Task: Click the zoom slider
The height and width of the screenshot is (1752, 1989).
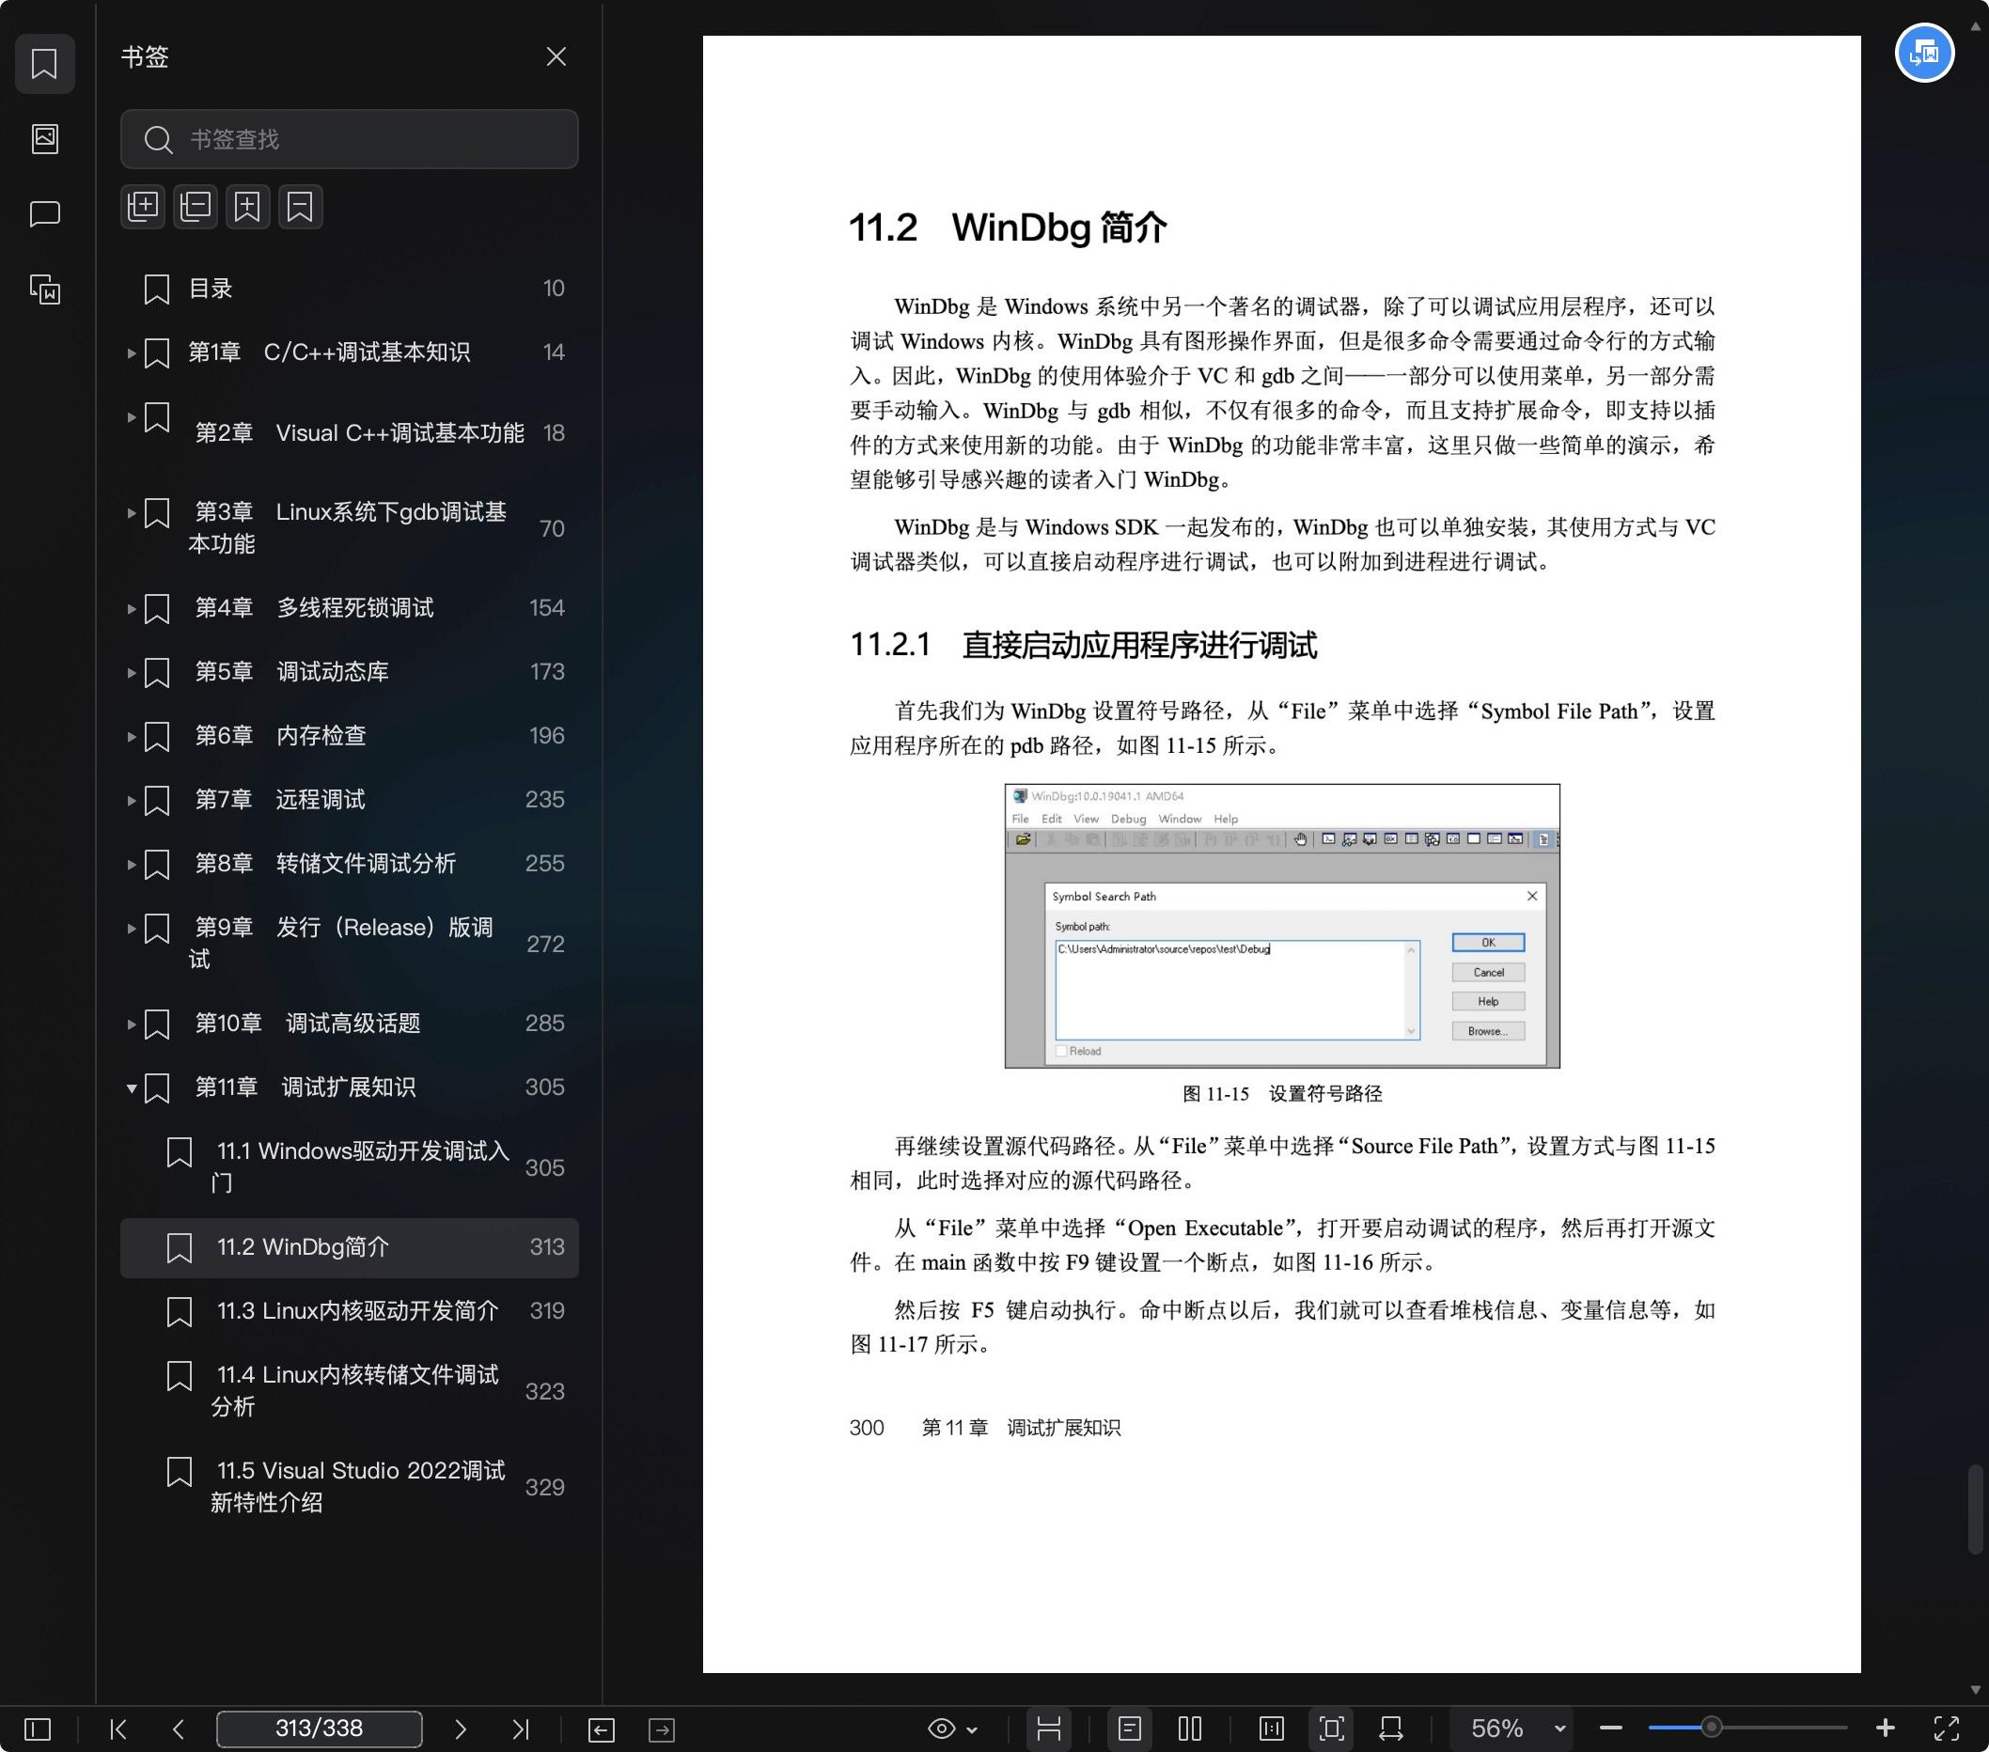Action: (x=1747, y=1729)
